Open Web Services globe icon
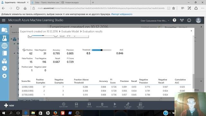206x116 pixels. point(4,46)
